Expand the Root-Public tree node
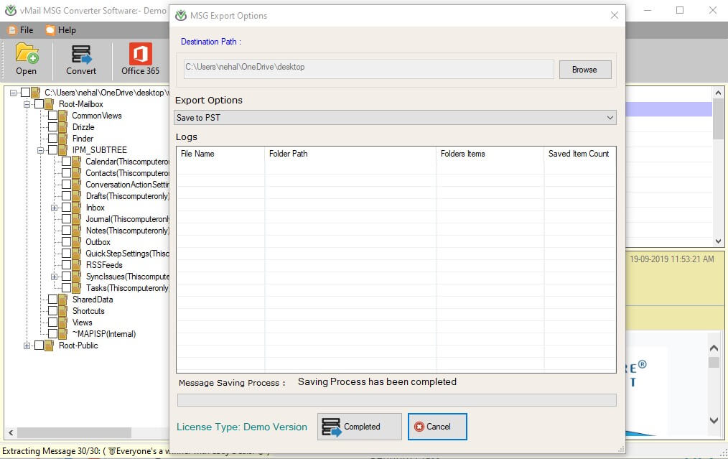This screenshot has width=728, height=459. [x=27, y=346]
